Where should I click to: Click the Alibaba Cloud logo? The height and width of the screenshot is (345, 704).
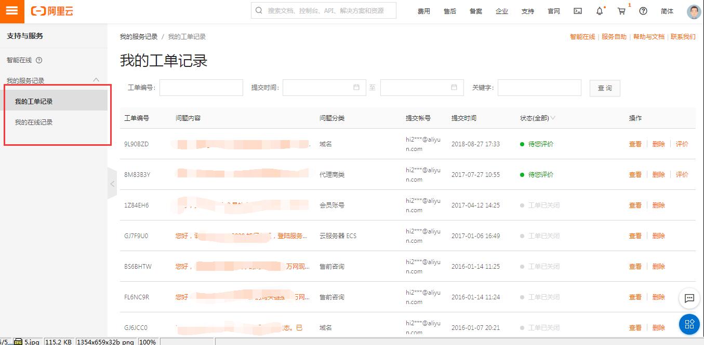coord(52,11)
